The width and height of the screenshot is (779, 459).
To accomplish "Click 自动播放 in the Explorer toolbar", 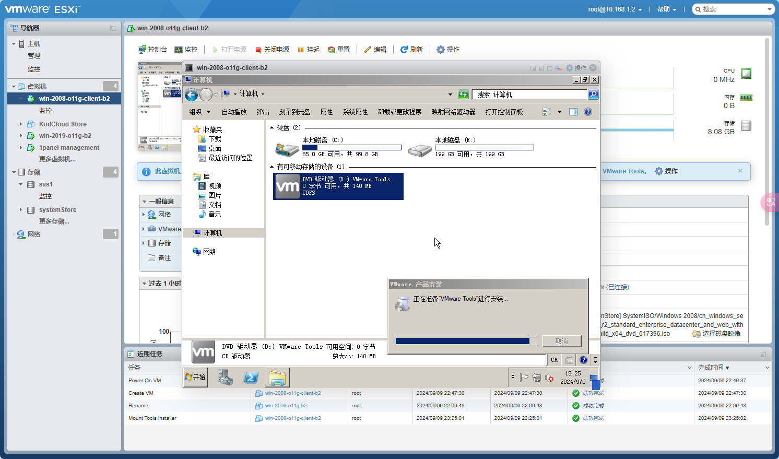I will [x=234, y=112].
